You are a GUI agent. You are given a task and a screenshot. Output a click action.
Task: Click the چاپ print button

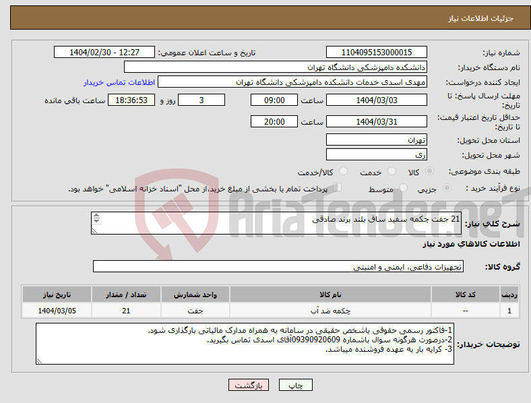click(296, 385)
